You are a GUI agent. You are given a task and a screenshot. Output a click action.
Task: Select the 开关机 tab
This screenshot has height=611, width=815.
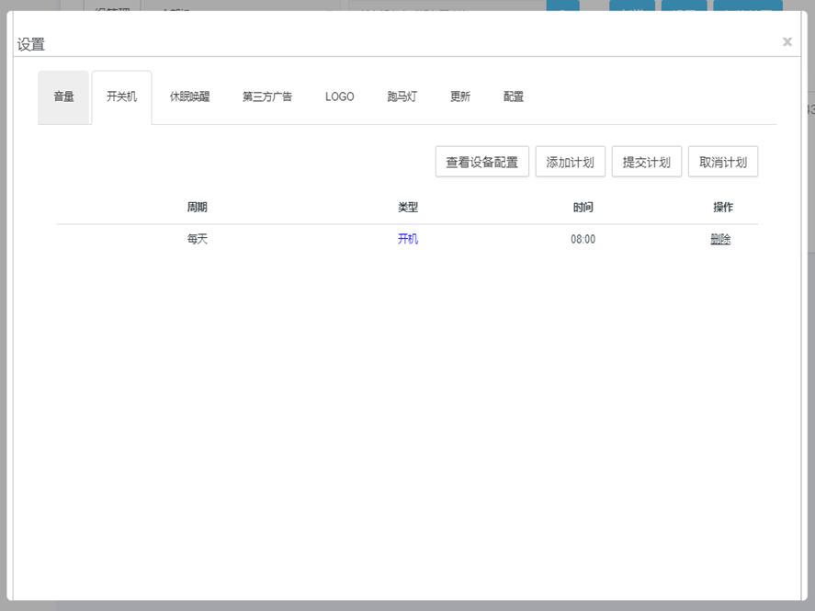(121, 96)
